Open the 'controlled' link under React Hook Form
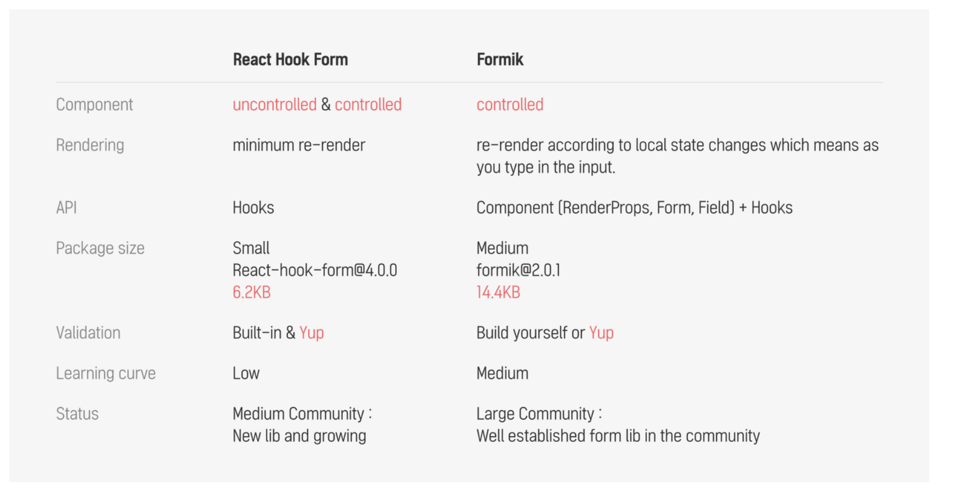 point(368,105)
